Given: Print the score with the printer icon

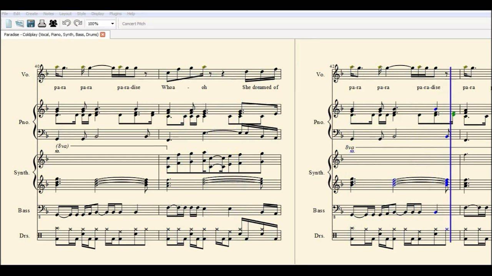Looking at the screenshot, I should point(42,23).
